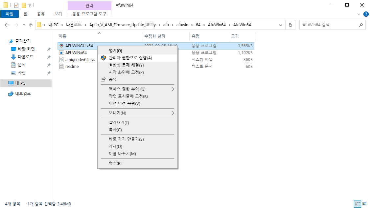Choose 삭제(D) menu entry
The width and height of the screenshot is (370, 208).
tap(138, 147)
